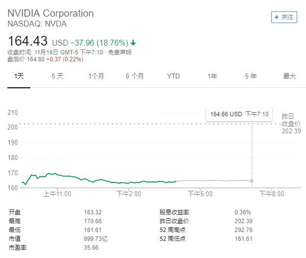Follow the stock with 关注 button

pos(284,17)
